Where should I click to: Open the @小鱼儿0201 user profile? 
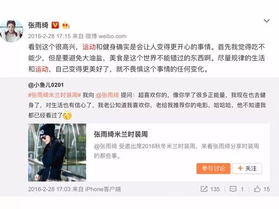click(x=46, y=85)
